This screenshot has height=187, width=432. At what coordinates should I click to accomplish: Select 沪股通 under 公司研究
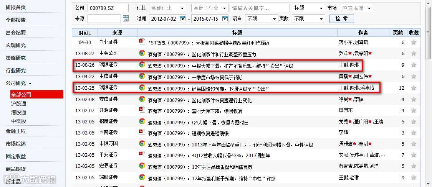point(19,103)
